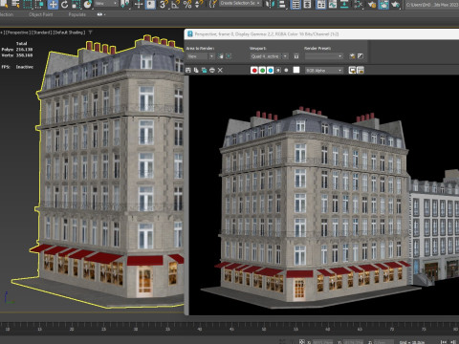Open the Viewport to render dropdown
The height and width of the screenshot is (344, 459).
coord(269,56)
